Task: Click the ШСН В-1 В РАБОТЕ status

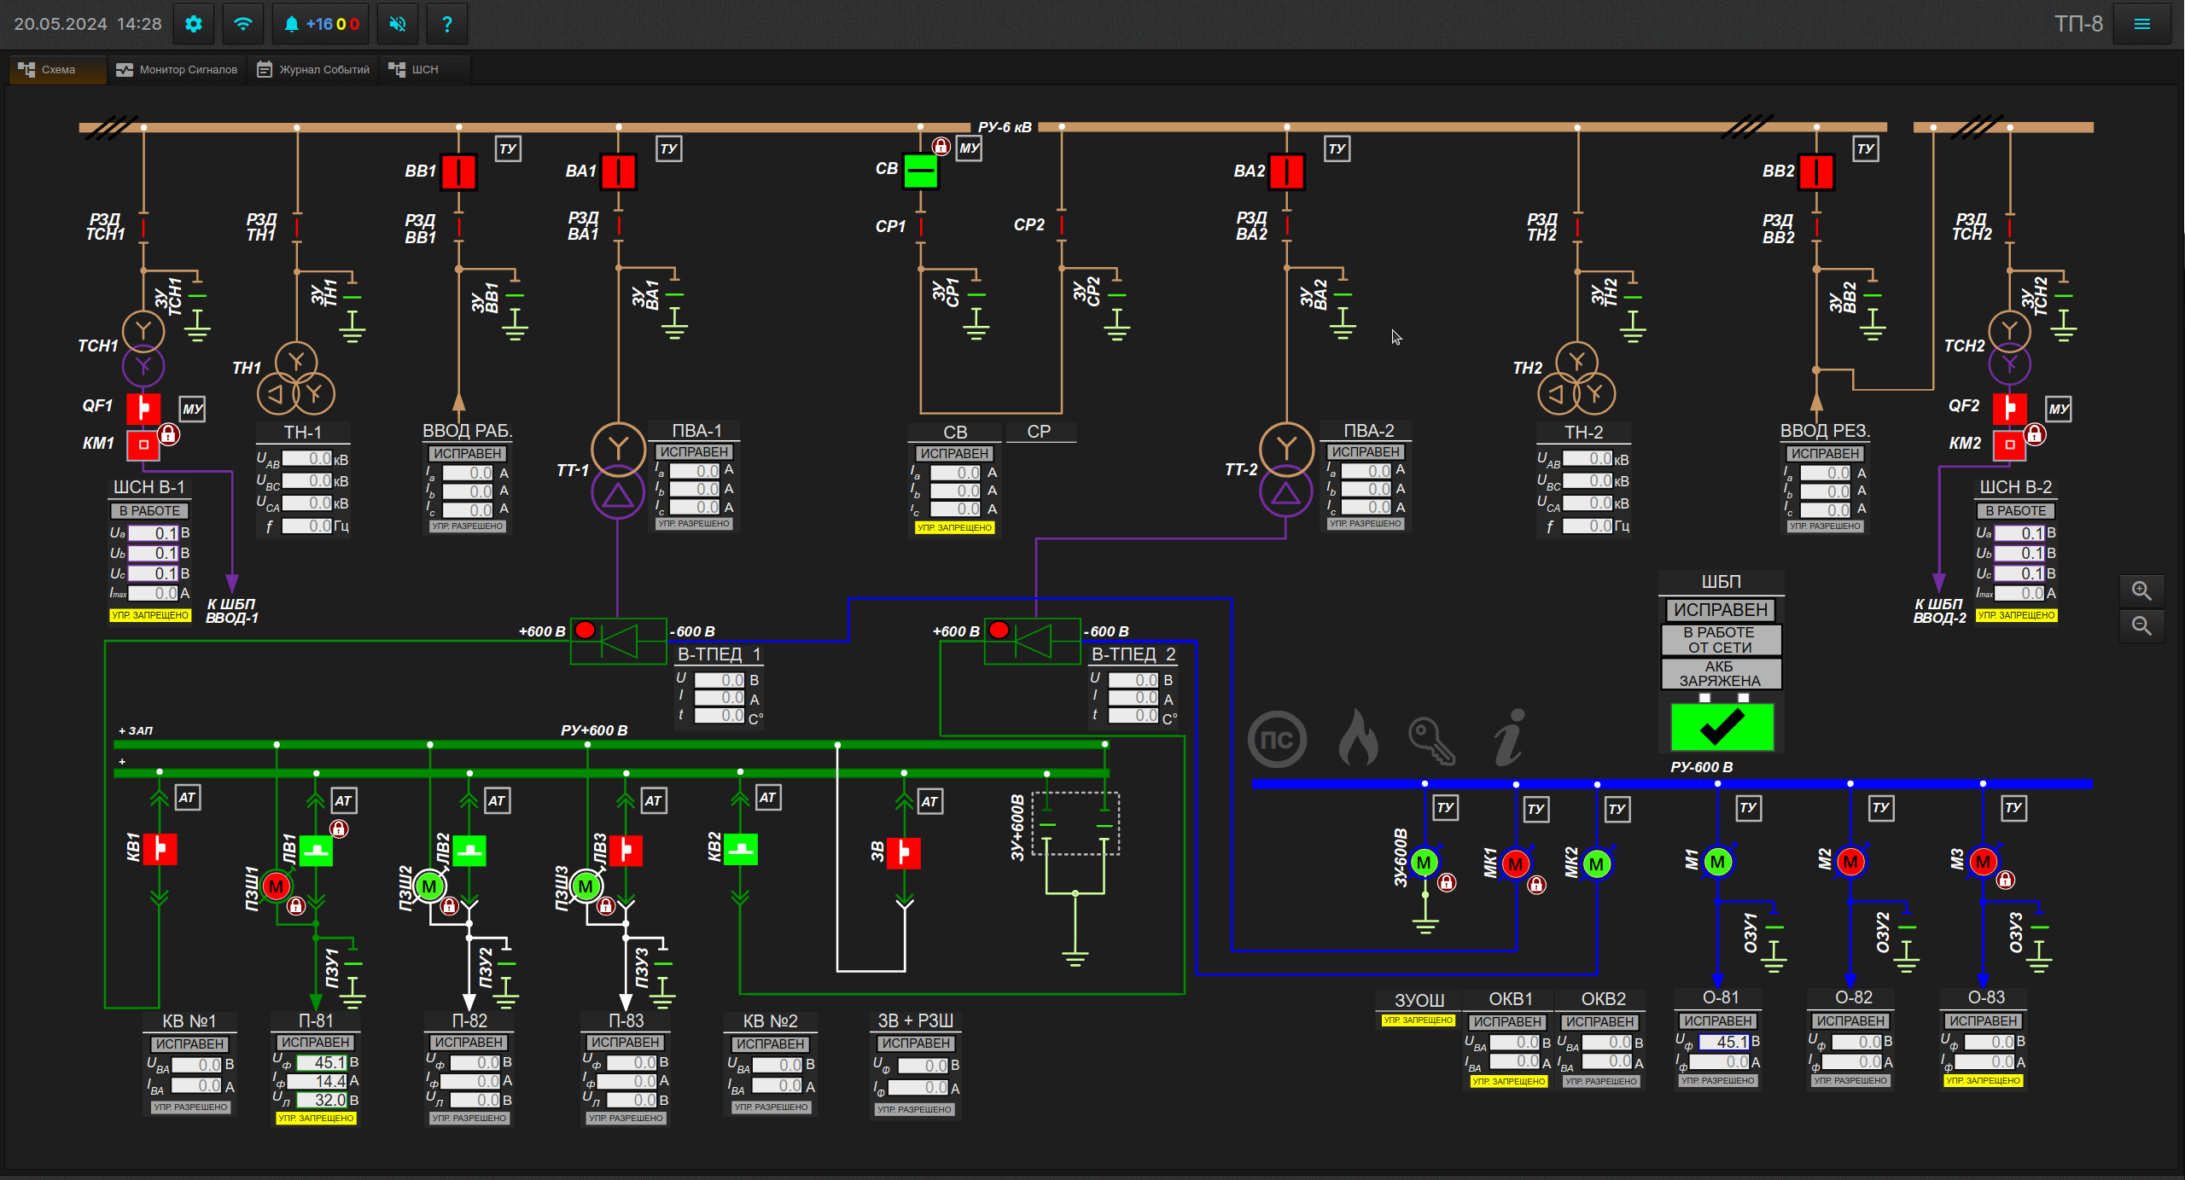Action: (149, 510)
